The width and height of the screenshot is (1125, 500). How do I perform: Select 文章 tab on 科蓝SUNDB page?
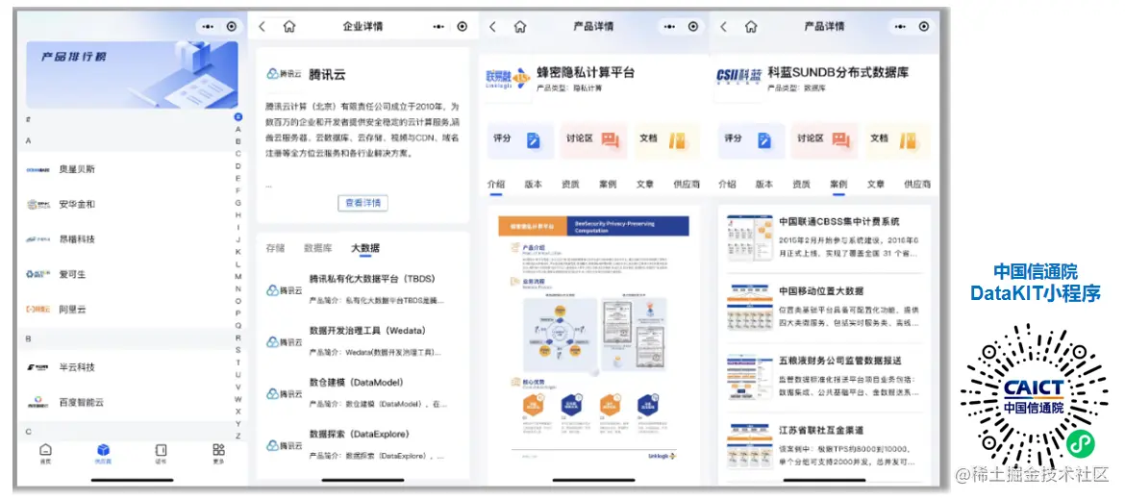(x=876, y=184)
